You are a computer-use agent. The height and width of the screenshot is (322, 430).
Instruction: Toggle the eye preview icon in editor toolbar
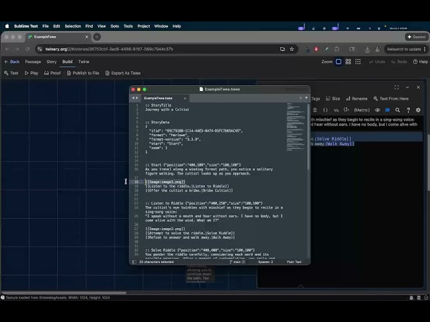coord(378,110)
